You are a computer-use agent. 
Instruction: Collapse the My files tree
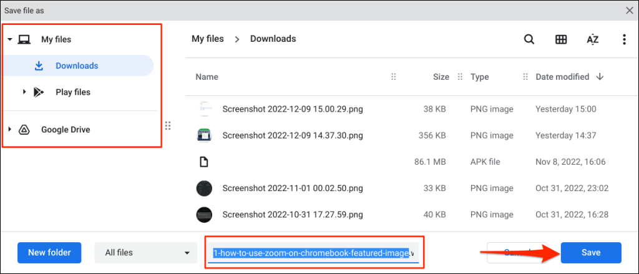point(10,39)
